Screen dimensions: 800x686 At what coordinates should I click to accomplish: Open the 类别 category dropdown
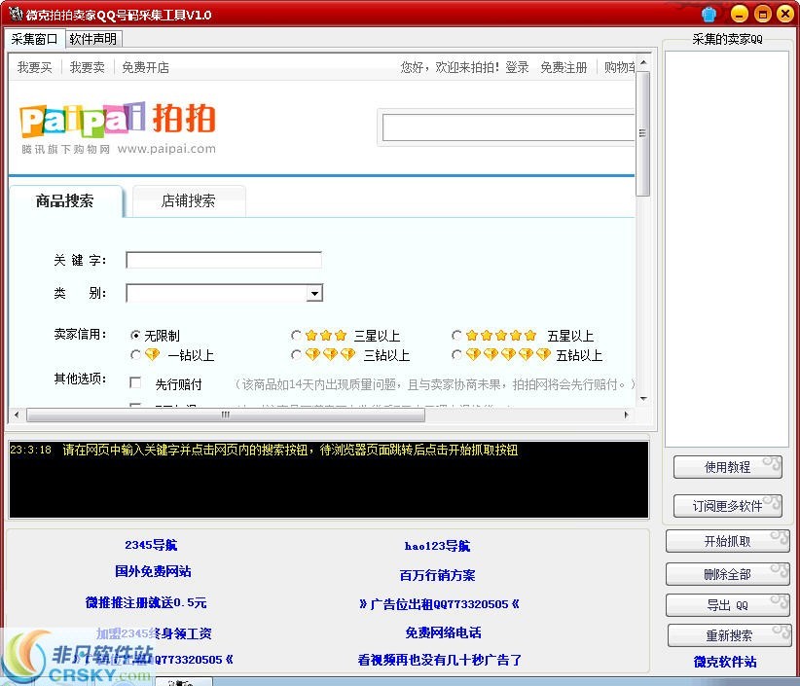(x=314, y=293)
